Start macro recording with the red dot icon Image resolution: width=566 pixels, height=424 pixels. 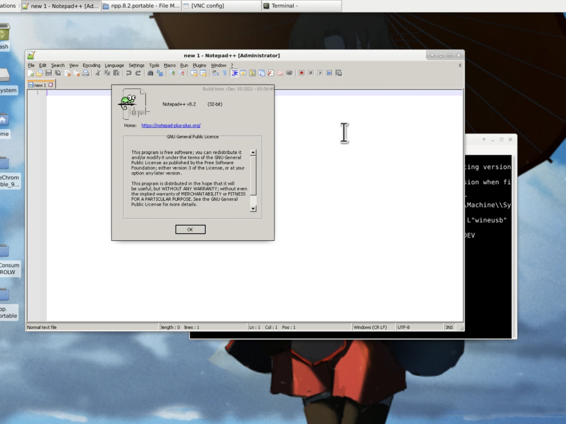(302, 73)
